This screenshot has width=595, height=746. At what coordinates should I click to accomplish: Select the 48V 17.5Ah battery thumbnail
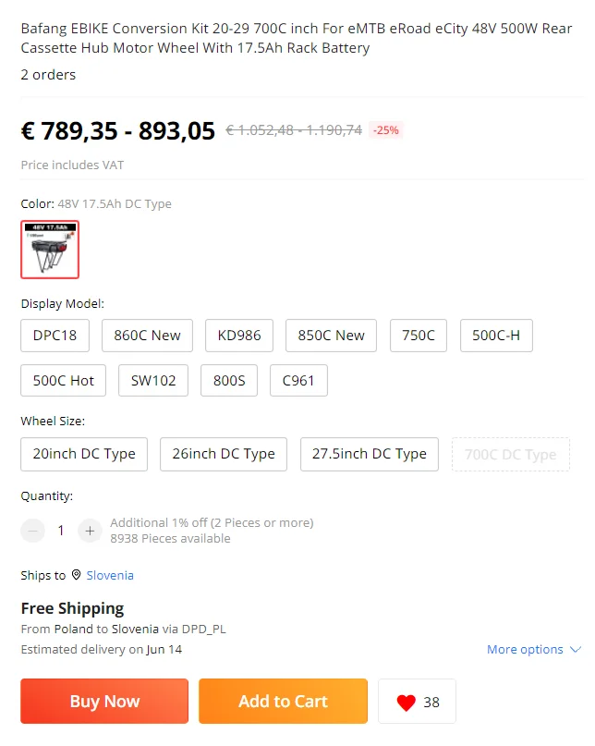50,250
